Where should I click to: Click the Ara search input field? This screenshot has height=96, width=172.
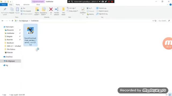tap(163, 21)
